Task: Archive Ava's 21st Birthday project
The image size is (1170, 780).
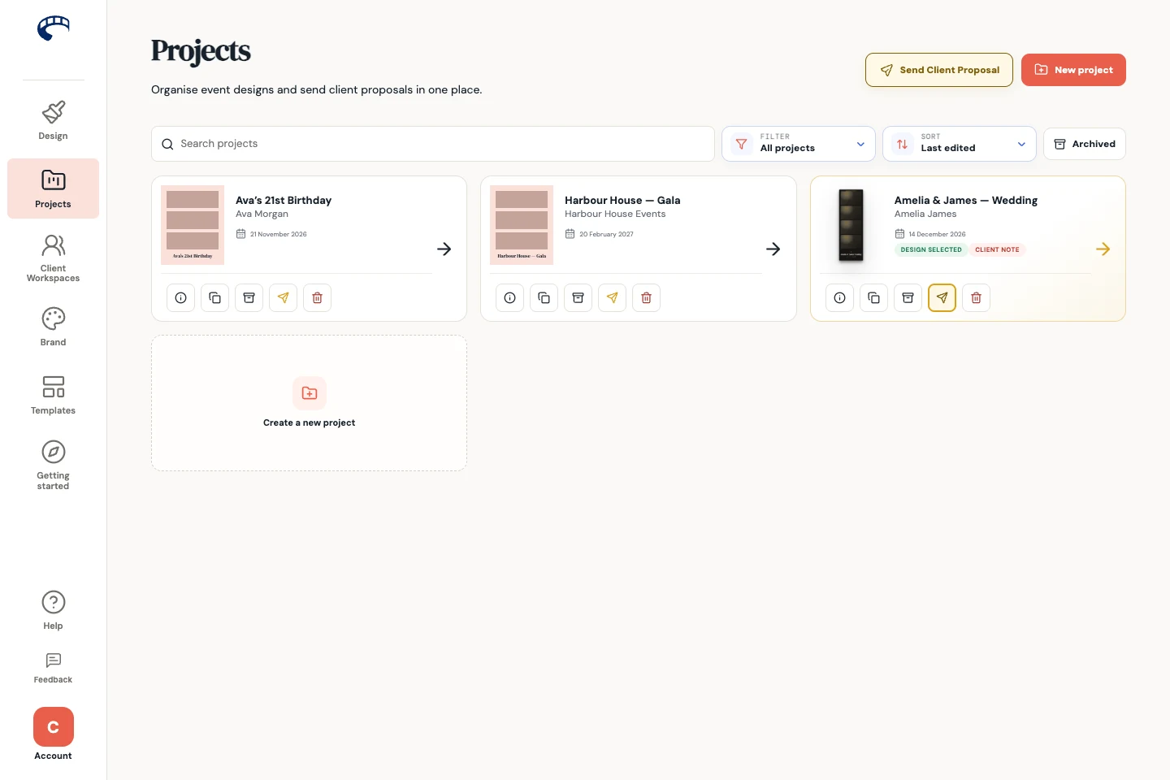Action: tap(249, 297)
